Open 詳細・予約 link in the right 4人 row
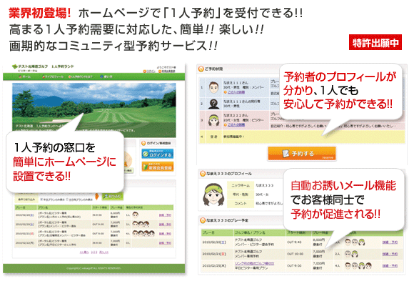Image resolution: width=409 pixels, height=286 pixels. [390, 266]
